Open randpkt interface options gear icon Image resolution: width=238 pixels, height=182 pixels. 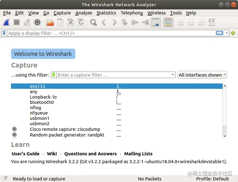click(14, 135)
